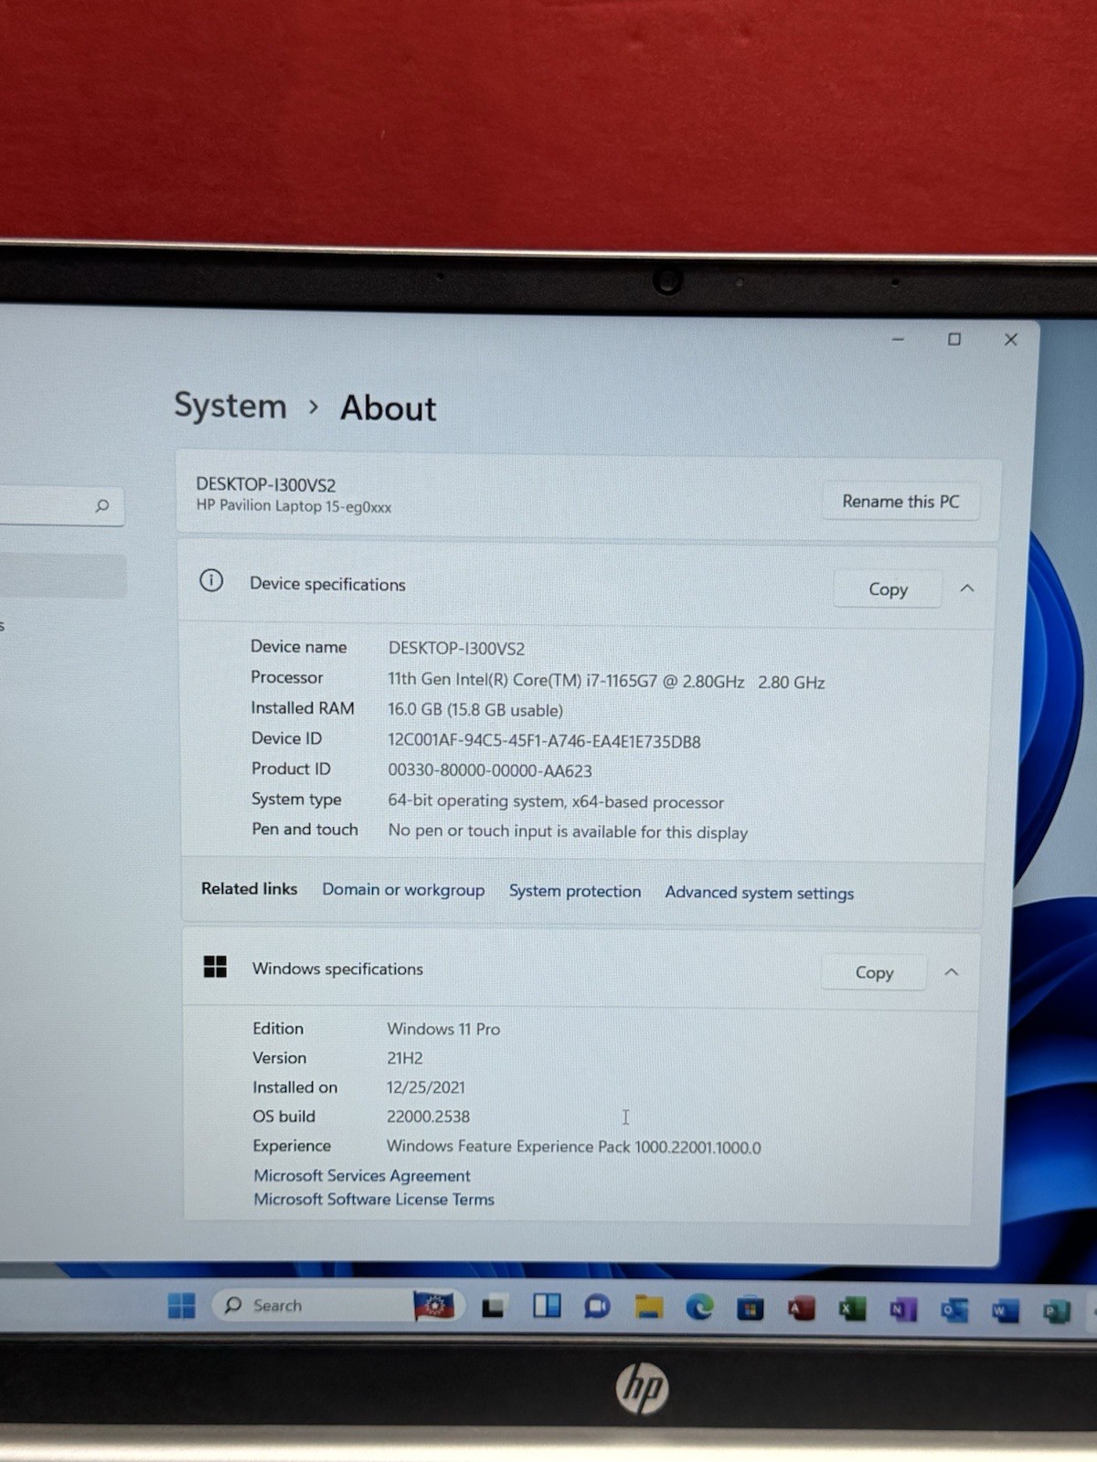Select Windows Feature Experience Pack text
The height and width of the screenshot is (1462, 1097).
pyautogui.click(x=573, y=1147)
